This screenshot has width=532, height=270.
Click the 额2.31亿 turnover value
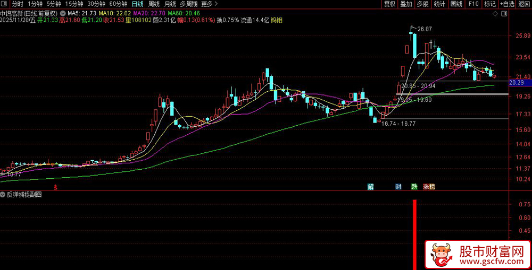pos(164,20)
